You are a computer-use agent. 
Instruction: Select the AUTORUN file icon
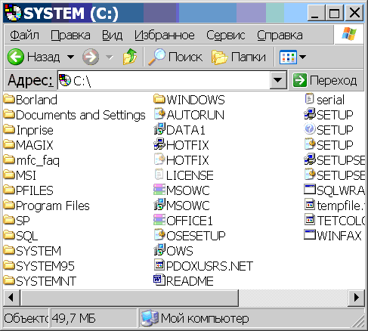pyautogui.click(x=159, y=114)
